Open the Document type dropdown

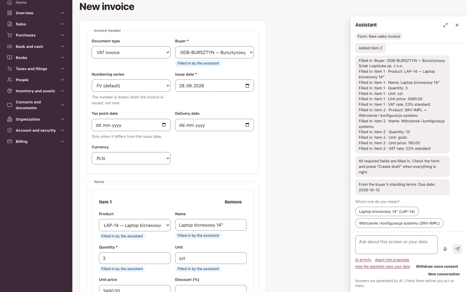131,52
